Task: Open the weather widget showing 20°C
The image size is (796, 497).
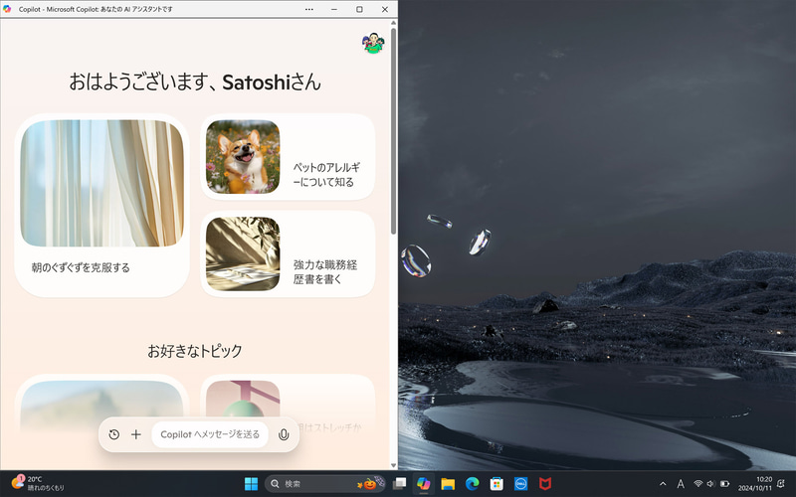Action: [38, 483]
